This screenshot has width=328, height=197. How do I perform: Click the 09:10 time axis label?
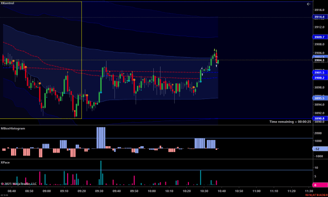point(64,191)
